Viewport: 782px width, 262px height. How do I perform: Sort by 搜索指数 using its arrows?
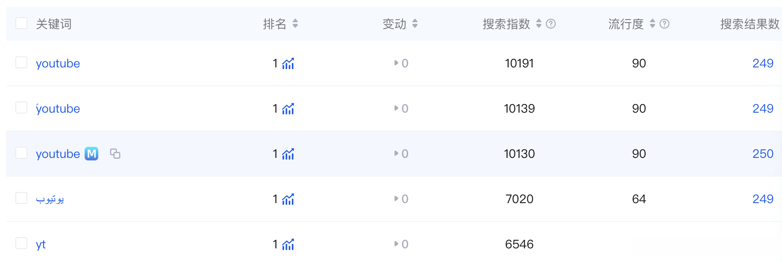[539, 24]
